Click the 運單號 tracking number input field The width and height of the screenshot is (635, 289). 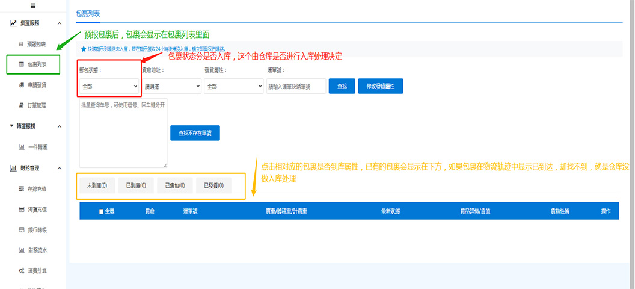pyautogui.click(x=296, y=87)
